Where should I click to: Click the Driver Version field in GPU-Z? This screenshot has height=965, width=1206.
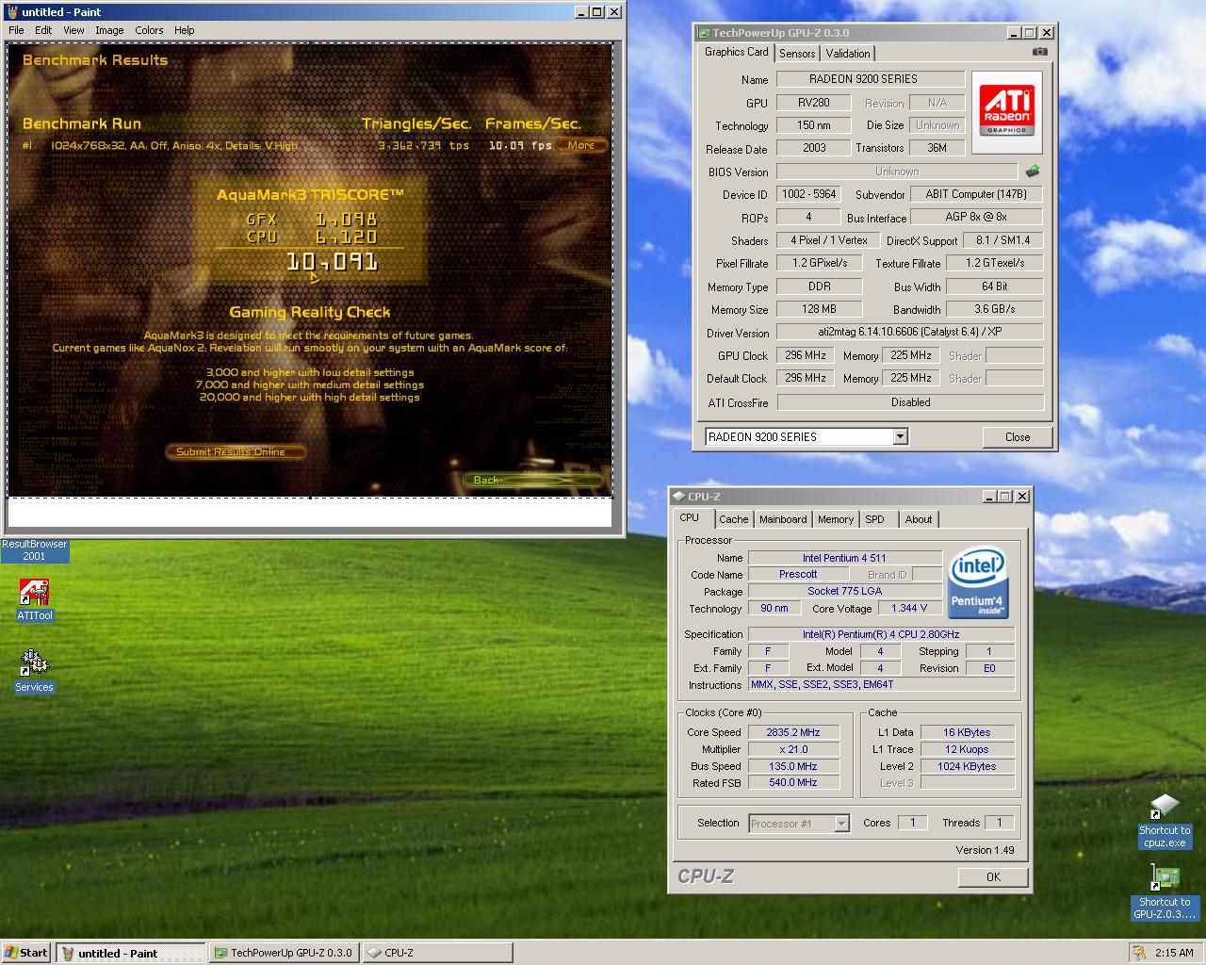pyautogui.click(x=910, y=332)
